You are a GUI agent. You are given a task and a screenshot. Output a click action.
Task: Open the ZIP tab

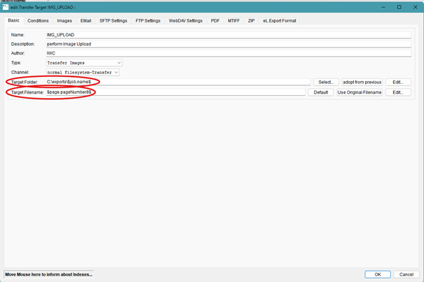tap(251, 21)
